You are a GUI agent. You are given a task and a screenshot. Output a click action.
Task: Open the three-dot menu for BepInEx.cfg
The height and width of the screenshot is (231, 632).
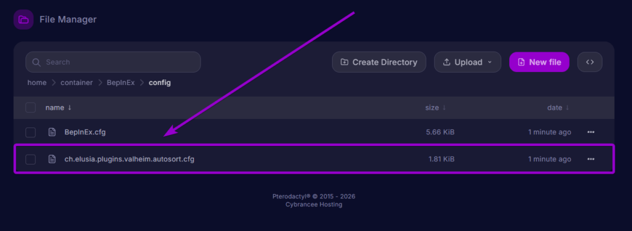pyautogui.click(x=591, y=132)
